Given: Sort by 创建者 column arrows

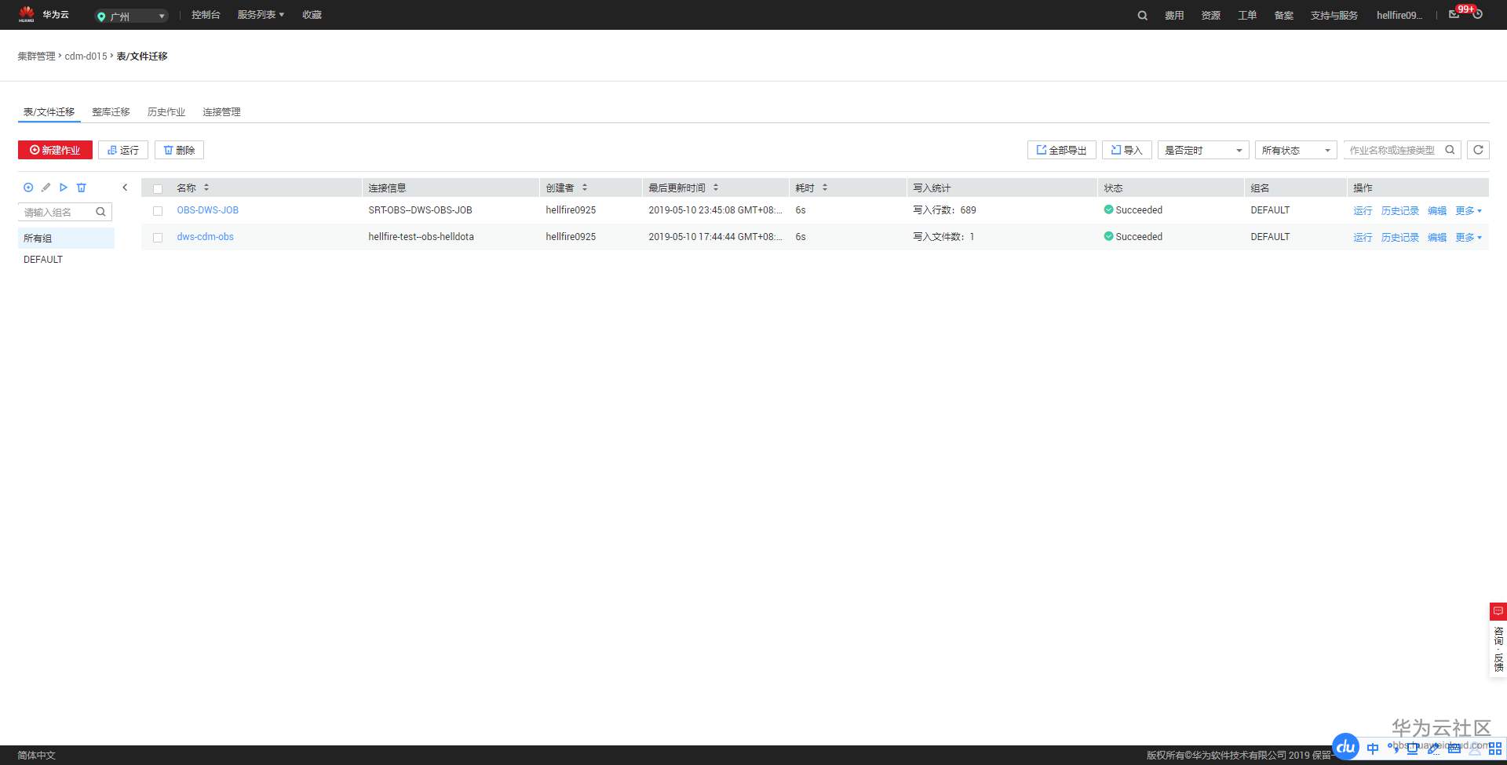Looking at the screenshot, I should tap(585, 188).
